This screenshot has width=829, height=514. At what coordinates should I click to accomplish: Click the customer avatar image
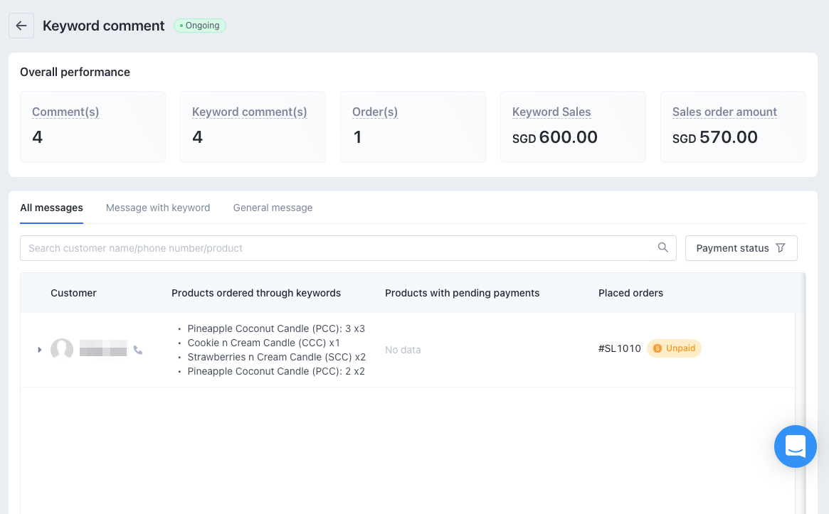[x=62, y=350]
